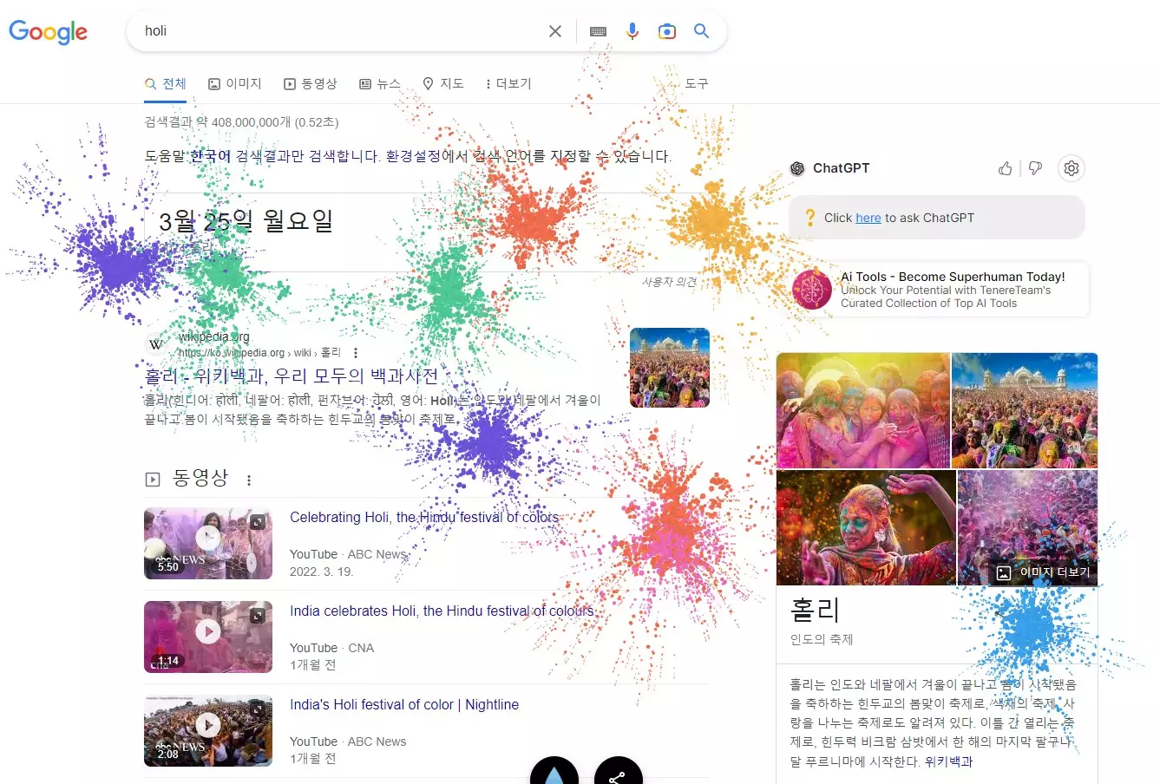The height and width of the screenshot is (784, 1160).
Task: Start voice search with the microphone icon
Action: (x=632, y=30)
